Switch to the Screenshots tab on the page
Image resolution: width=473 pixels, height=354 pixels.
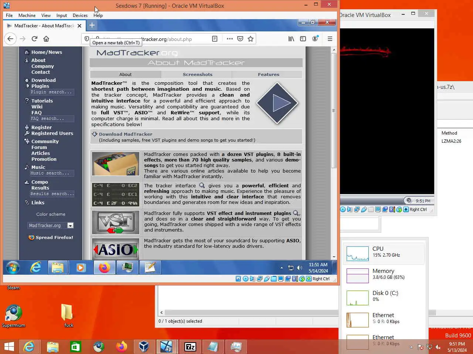pos(197,74)
